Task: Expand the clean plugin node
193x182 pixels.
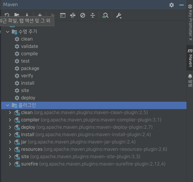Action: coord(10,113)
